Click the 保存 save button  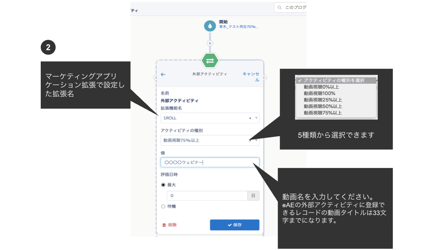click(234, 225)
